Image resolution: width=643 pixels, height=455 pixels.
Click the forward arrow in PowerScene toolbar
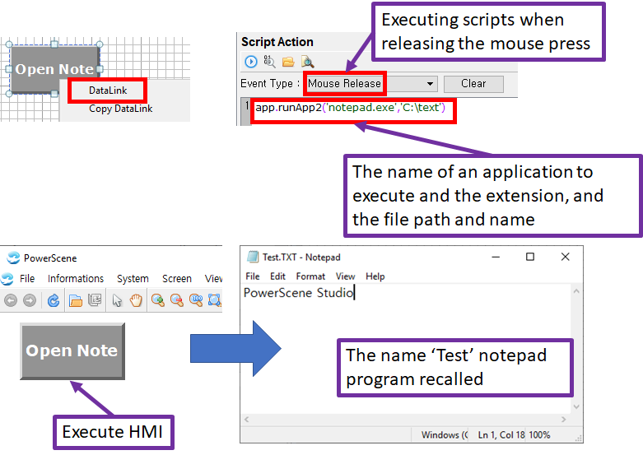30,300
